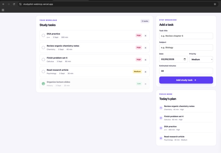The height and width of the screenshot is (153, 221).
Task: Click High badge on Review organic chemistry notes
Action: click(138, 47)
